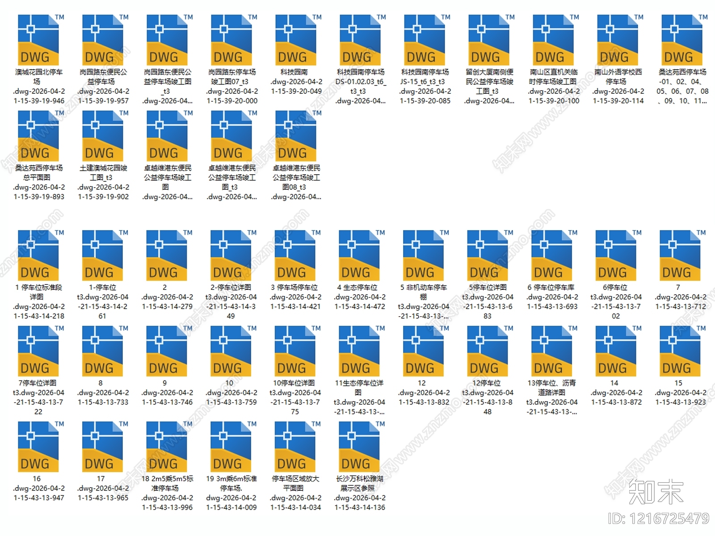Select the 桑达苑西停车场 -01、02、04 DWG icon
Viewport: 715px width, 536px height.
[x=682, y=40]
